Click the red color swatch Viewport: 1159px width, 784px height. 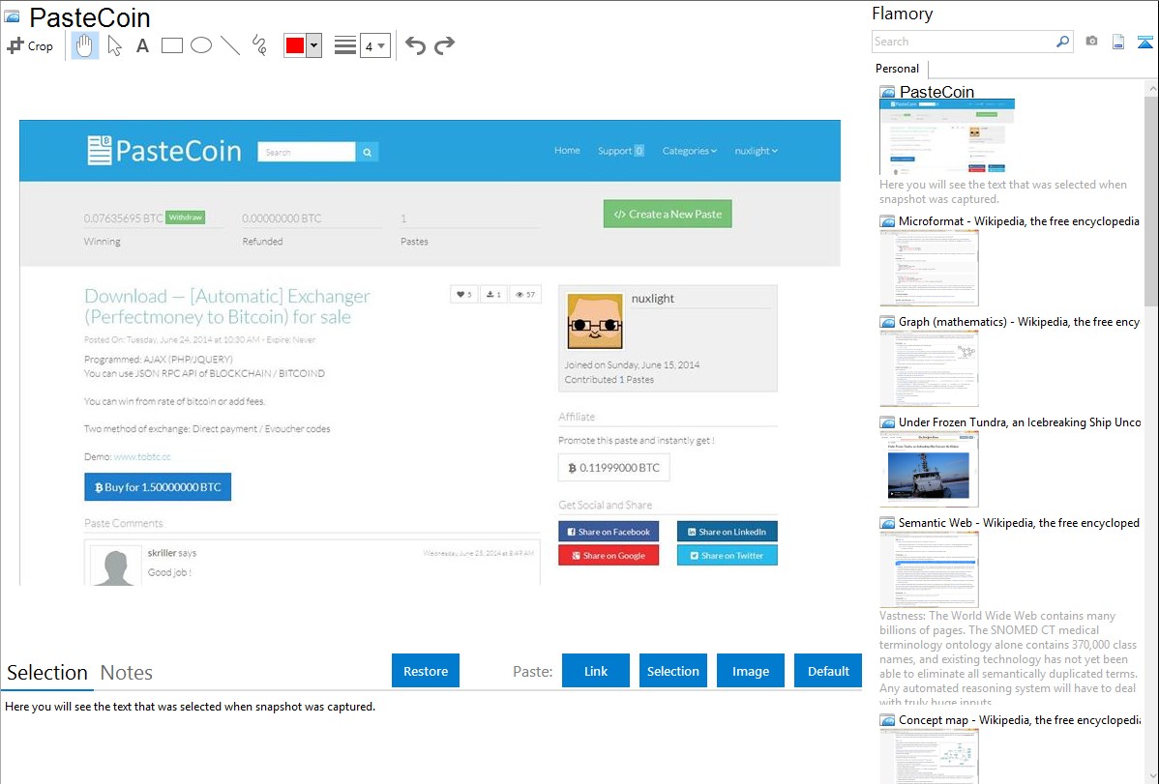point(294,45)
